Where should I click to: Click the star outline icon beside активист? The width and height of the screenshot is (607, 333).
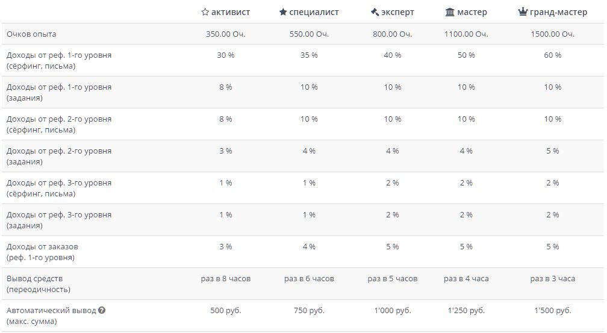(x=205, y=12)
